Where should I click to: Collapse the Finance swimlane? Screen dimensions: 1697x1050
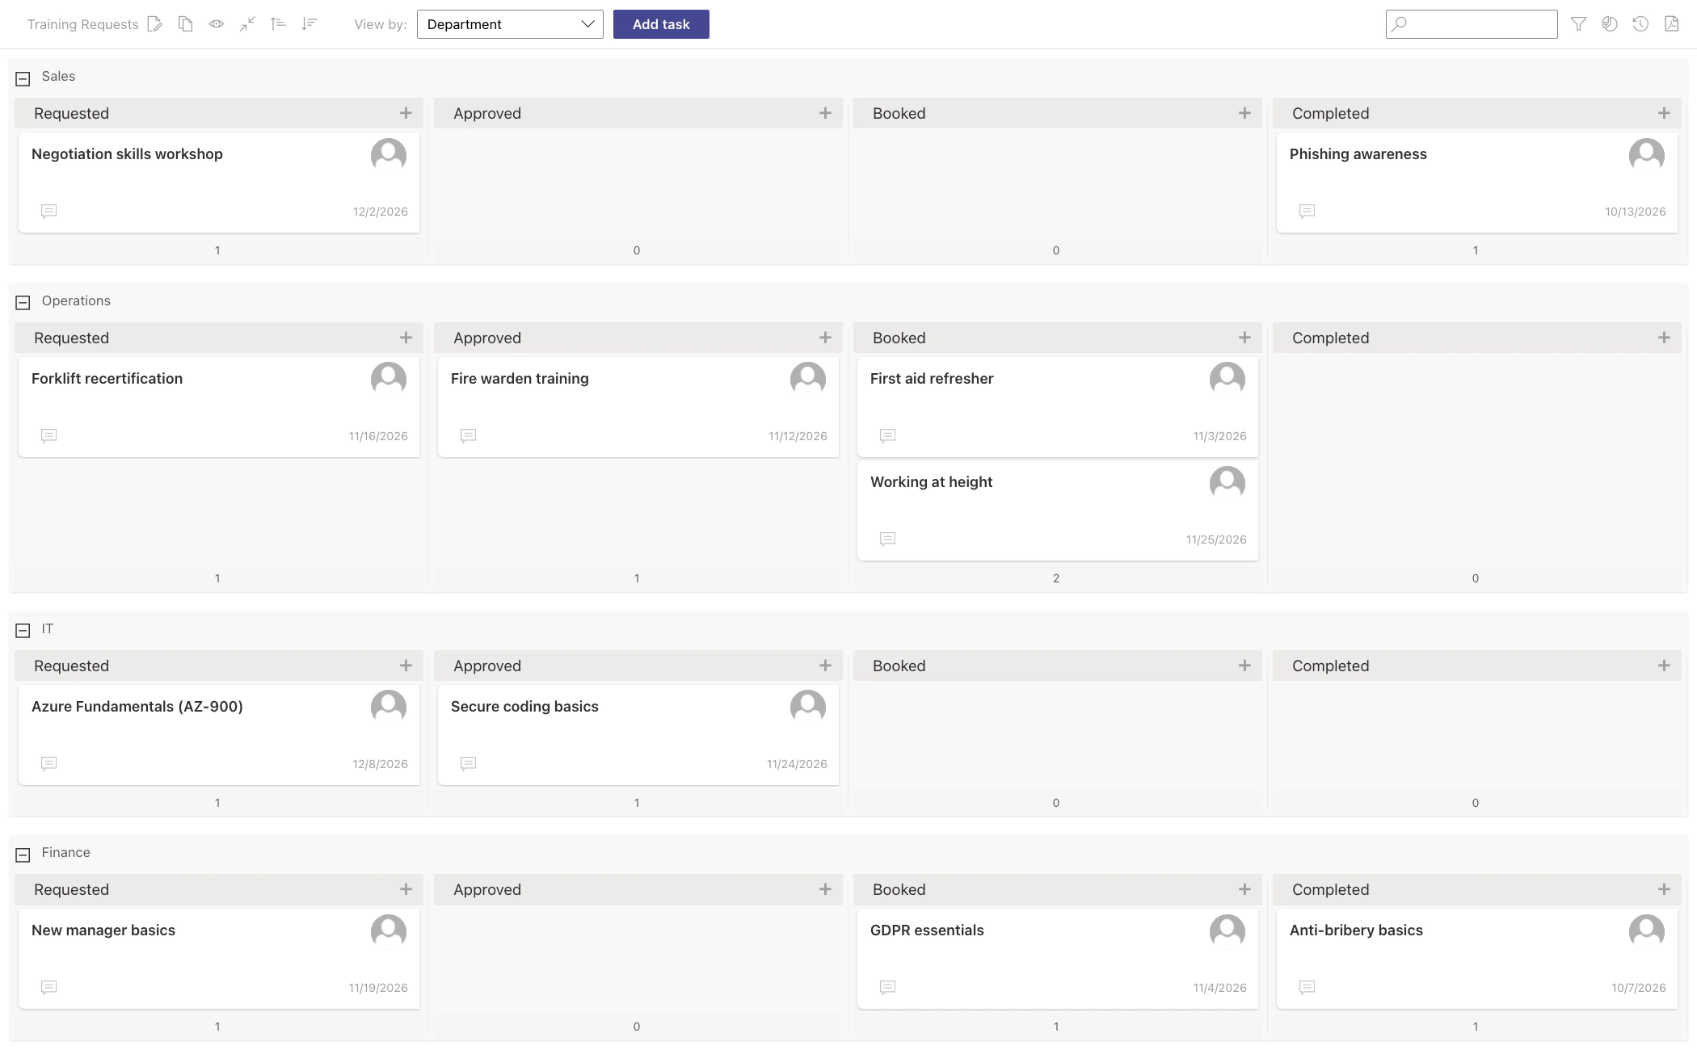(23, 855)
